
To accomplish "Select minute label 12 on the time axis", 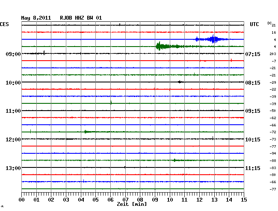I will [199, 200].
